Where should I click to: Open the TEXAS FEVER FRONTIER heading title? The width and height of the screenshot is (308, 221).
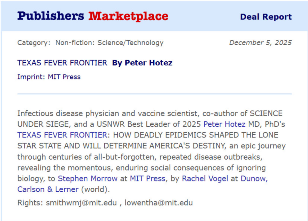62,63
